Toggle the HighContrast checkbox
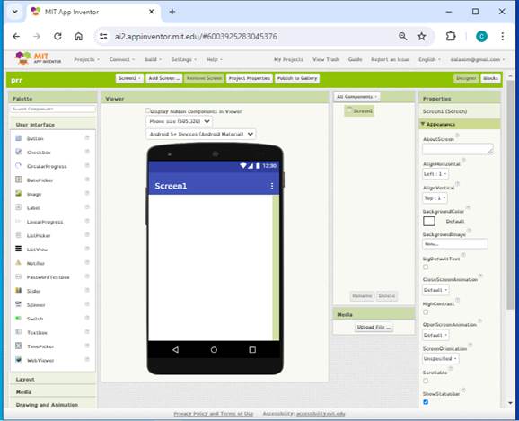Screen dimensions: 519x421 pyautogui.click(x=426, y=312)
